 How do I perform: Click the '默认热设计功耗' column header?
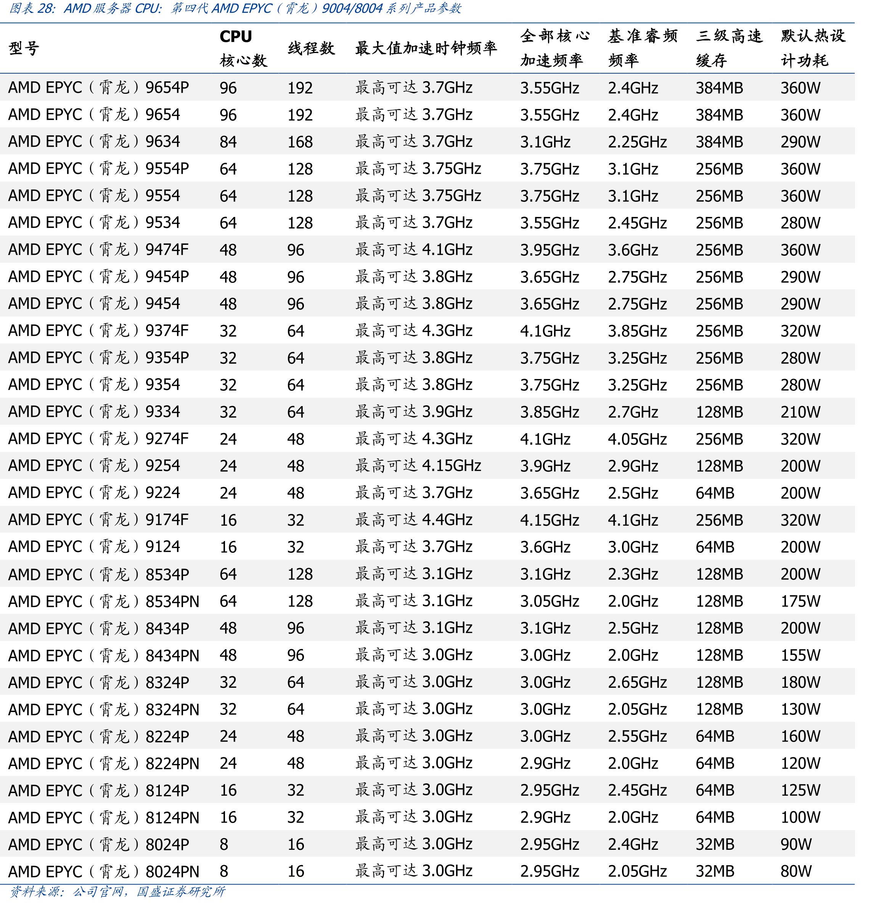click(813, 48)
